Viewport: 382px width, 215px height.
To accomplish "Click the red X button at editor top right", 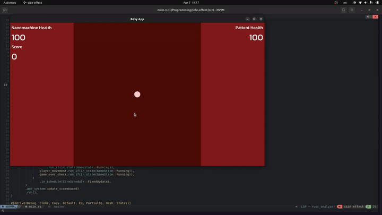I will coord(375,16).
